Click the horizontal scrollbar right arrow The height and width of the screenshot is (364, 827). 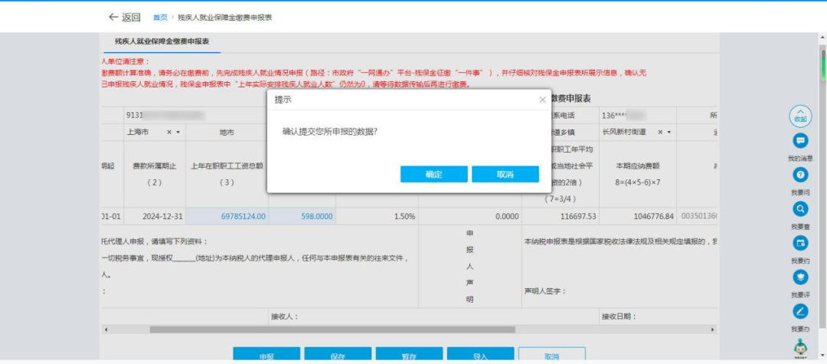point(713,330)
